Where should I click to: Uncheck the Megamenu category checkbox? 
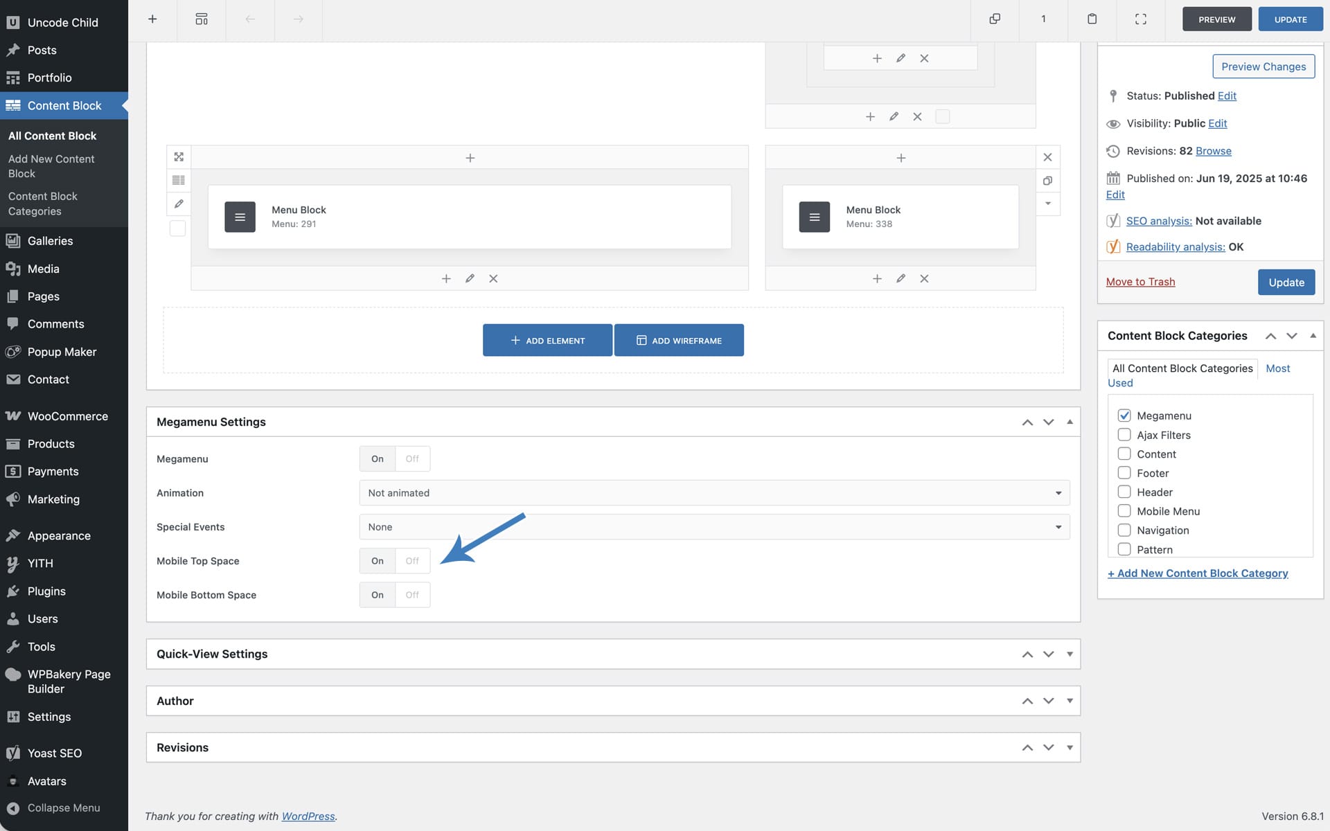pyautogui.click(x=1124, y=415)
